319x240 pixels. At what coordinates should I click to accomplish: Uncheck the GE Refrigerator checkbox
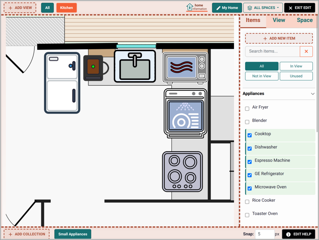[x=249, y=175]
